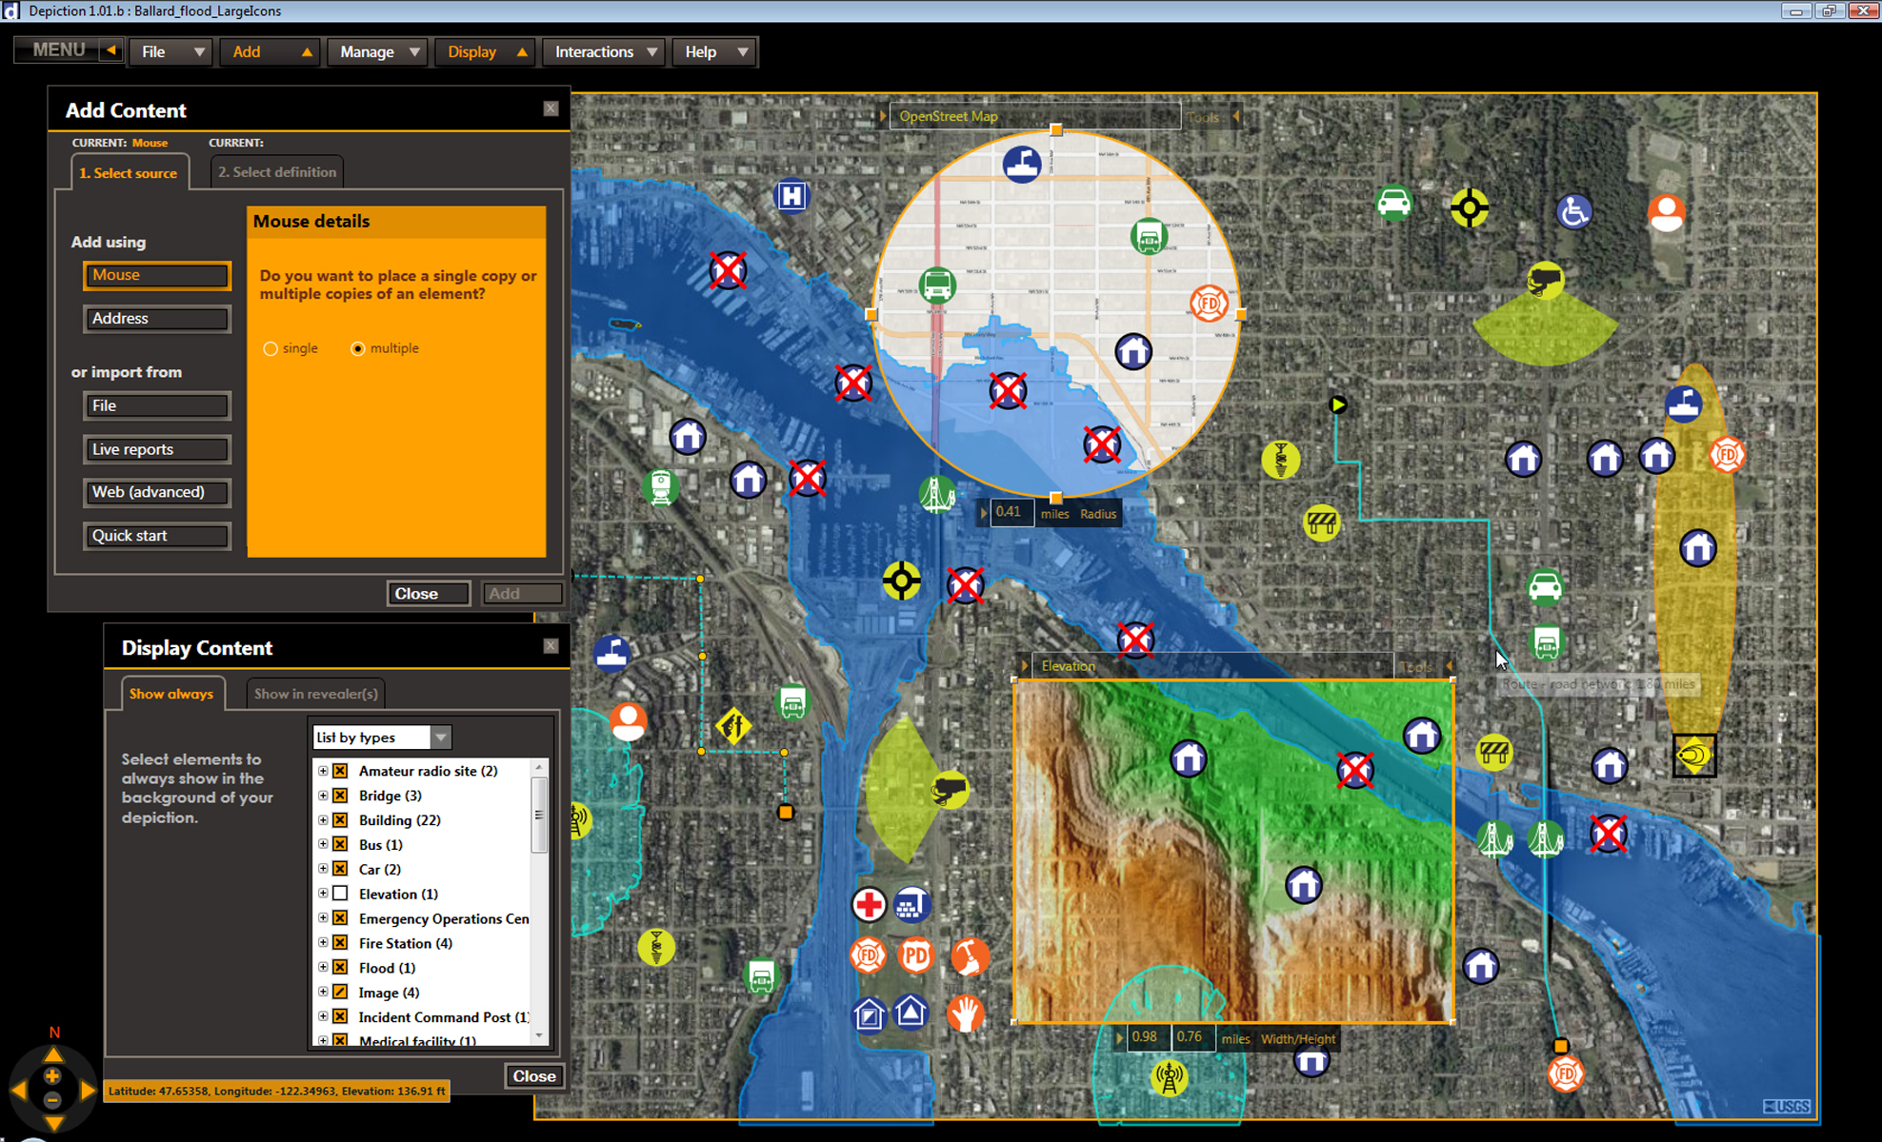This screenshot has width=1882, height=1142.
Task: Select the single copy radio button
Action: [x=270, y=349]
